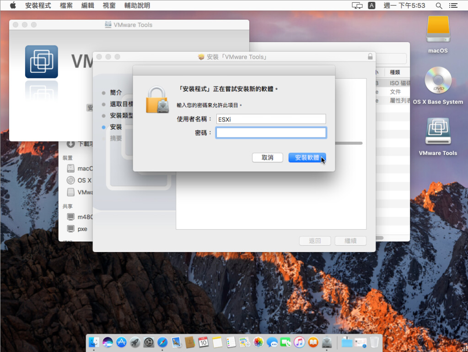This screenshot has width=468, height=352.
Task: Select the m480 shared computer in Finder sidebar
Action: point(80,217)
